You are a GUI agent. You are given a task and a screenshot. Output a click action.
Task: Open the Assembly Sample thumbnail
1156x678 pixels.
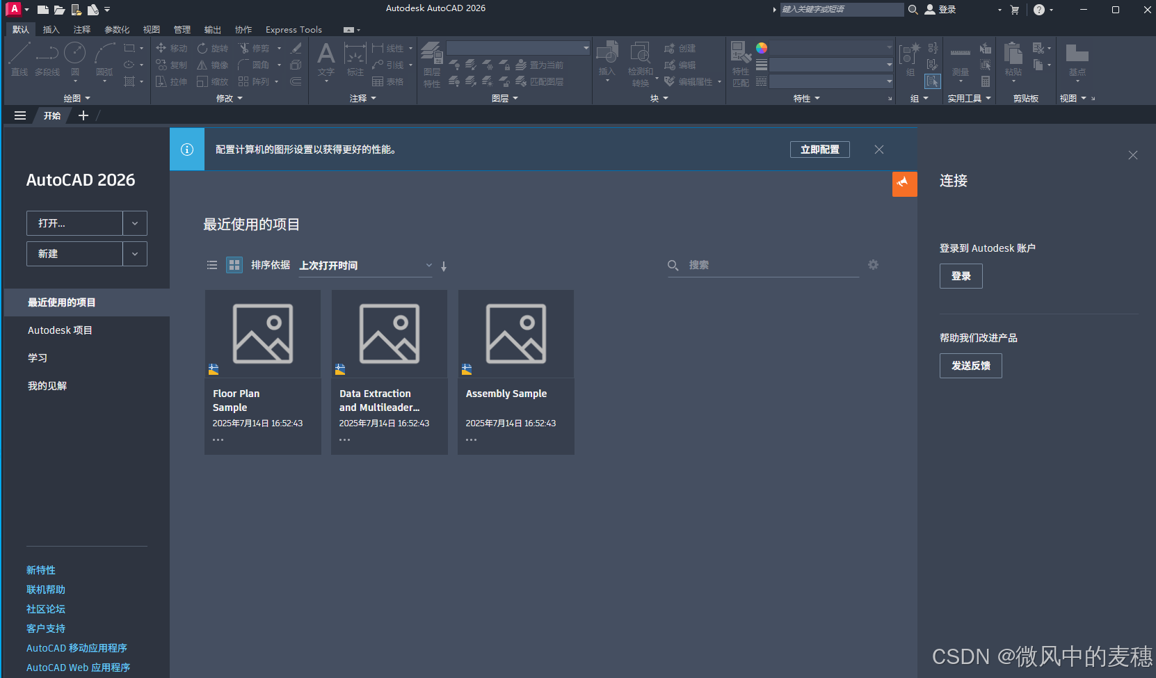(x=516, y=334)
